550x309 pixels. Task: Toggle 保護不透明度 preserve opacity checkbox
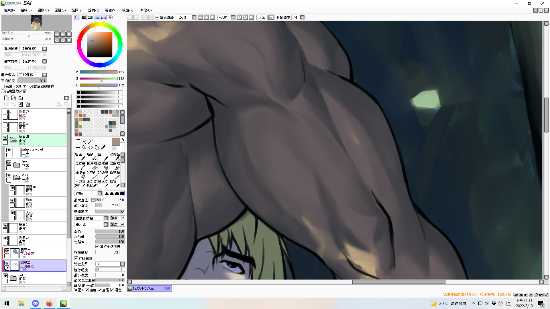(3, 86)
